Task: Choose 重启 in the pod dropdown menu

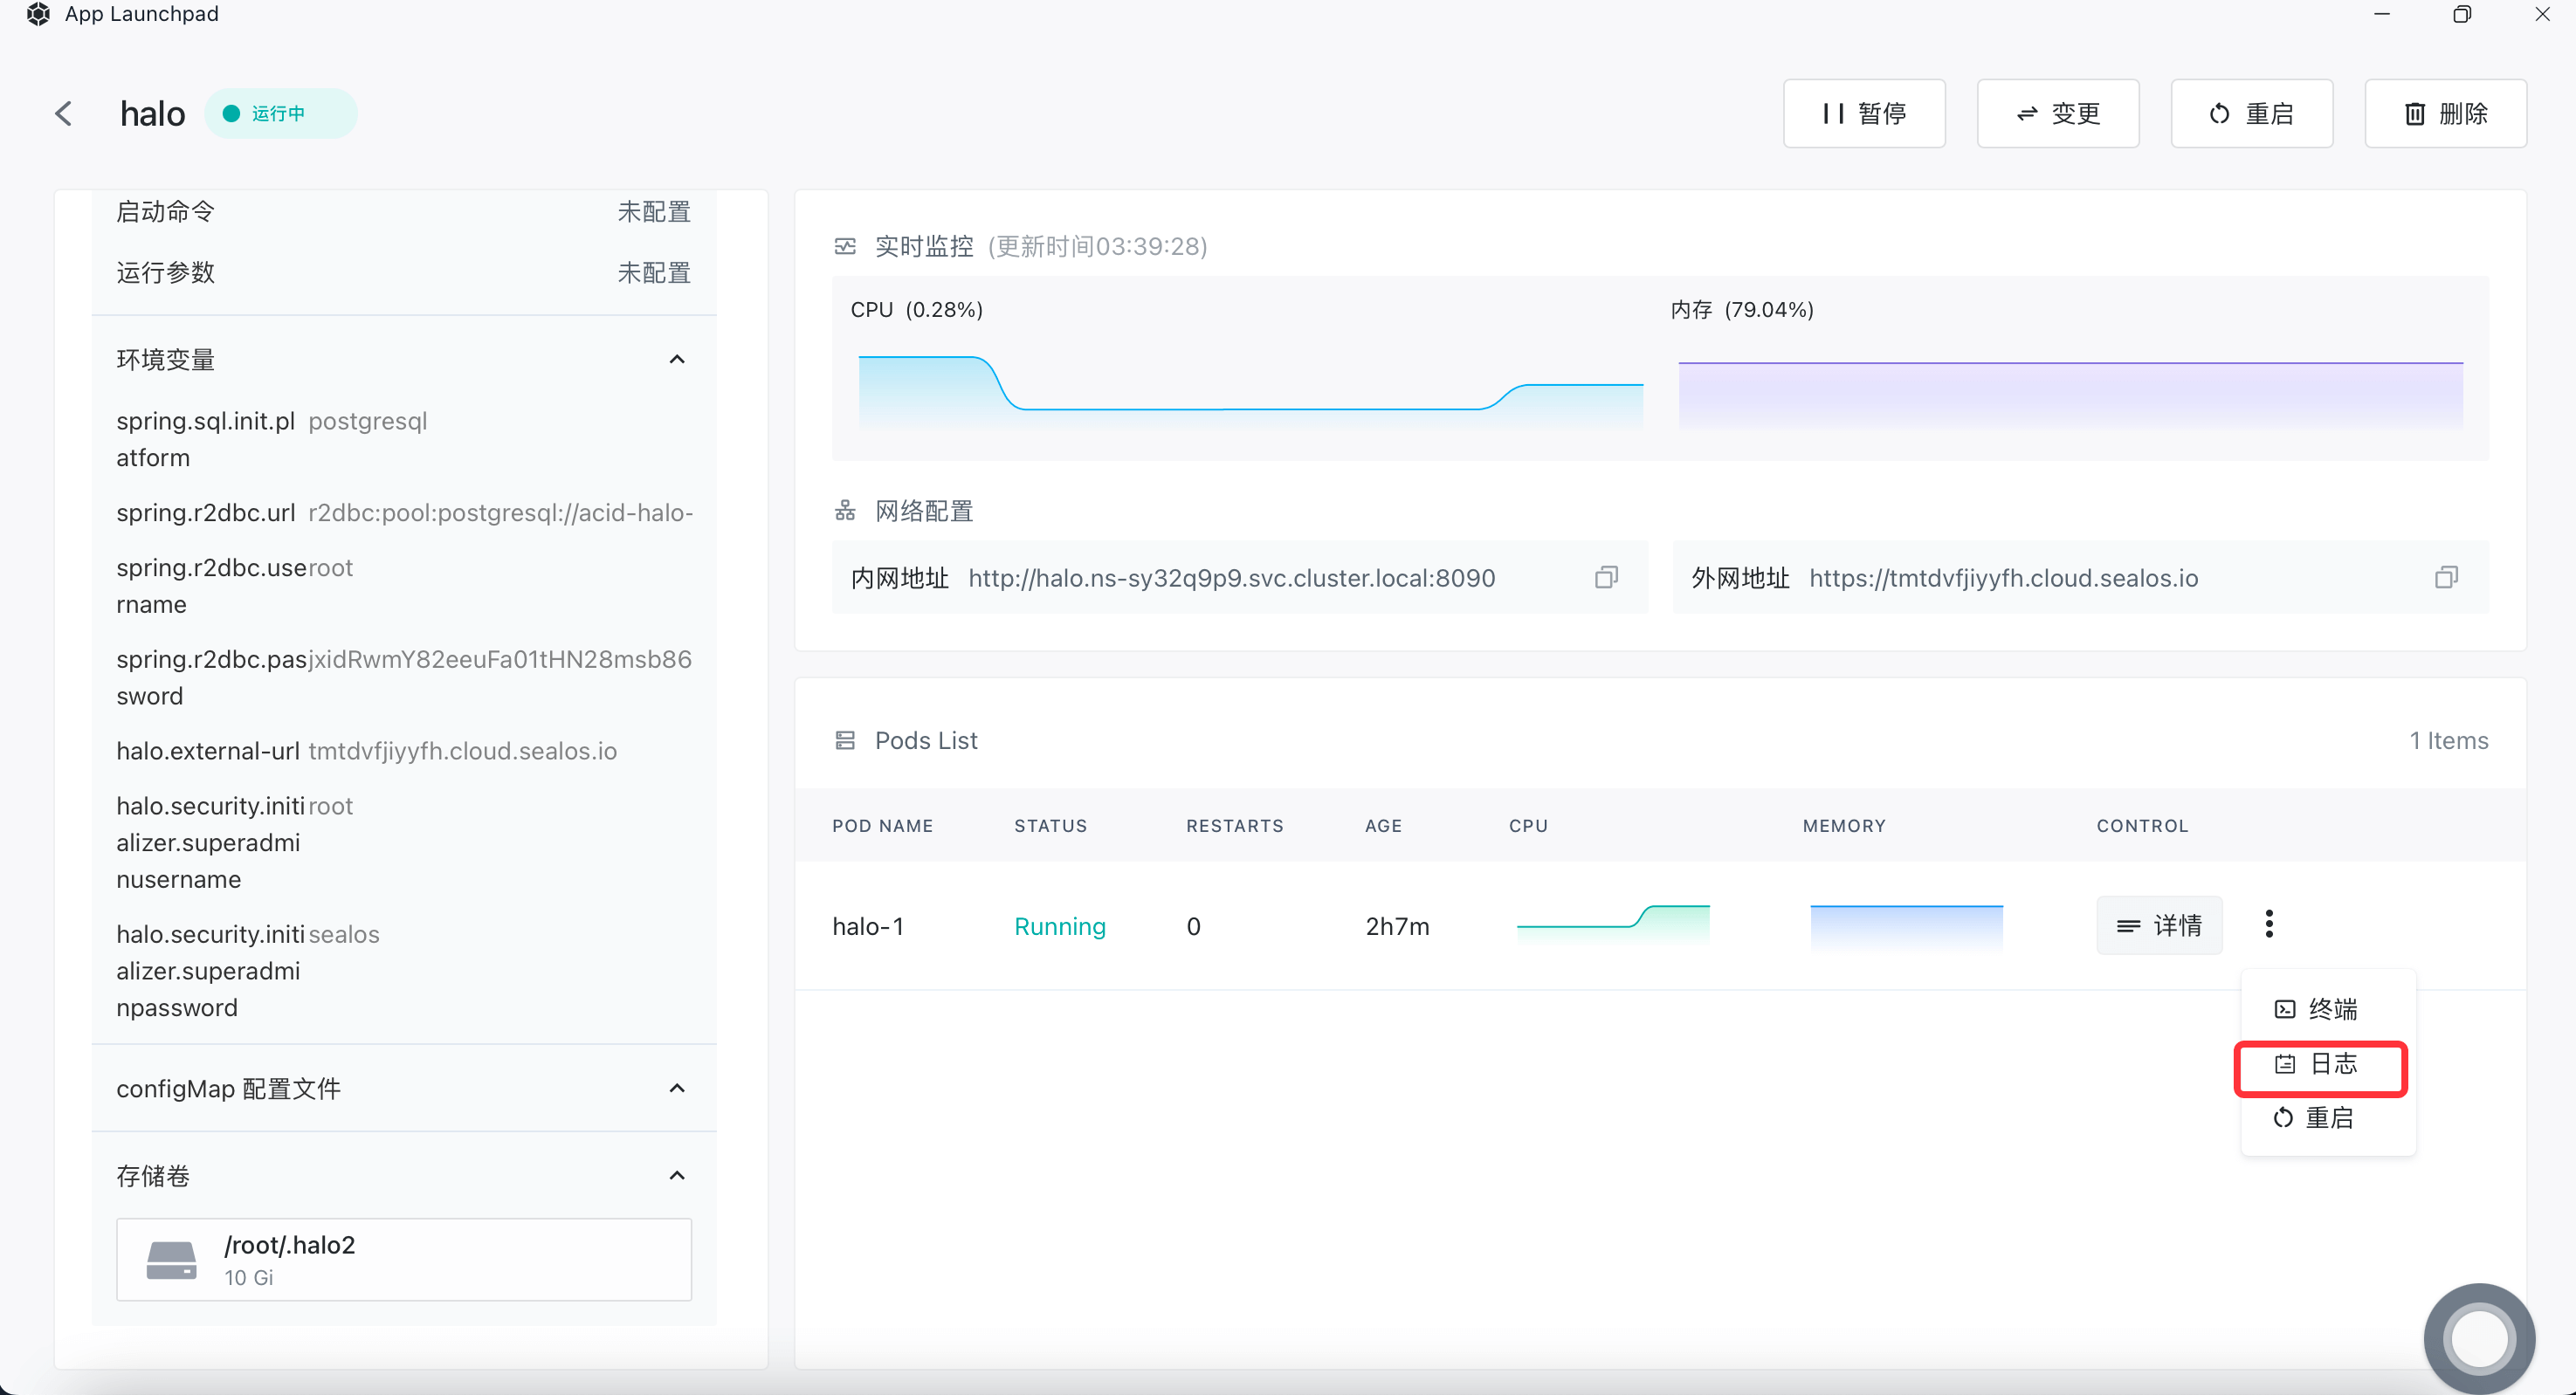Action: click(2316, 1118)
